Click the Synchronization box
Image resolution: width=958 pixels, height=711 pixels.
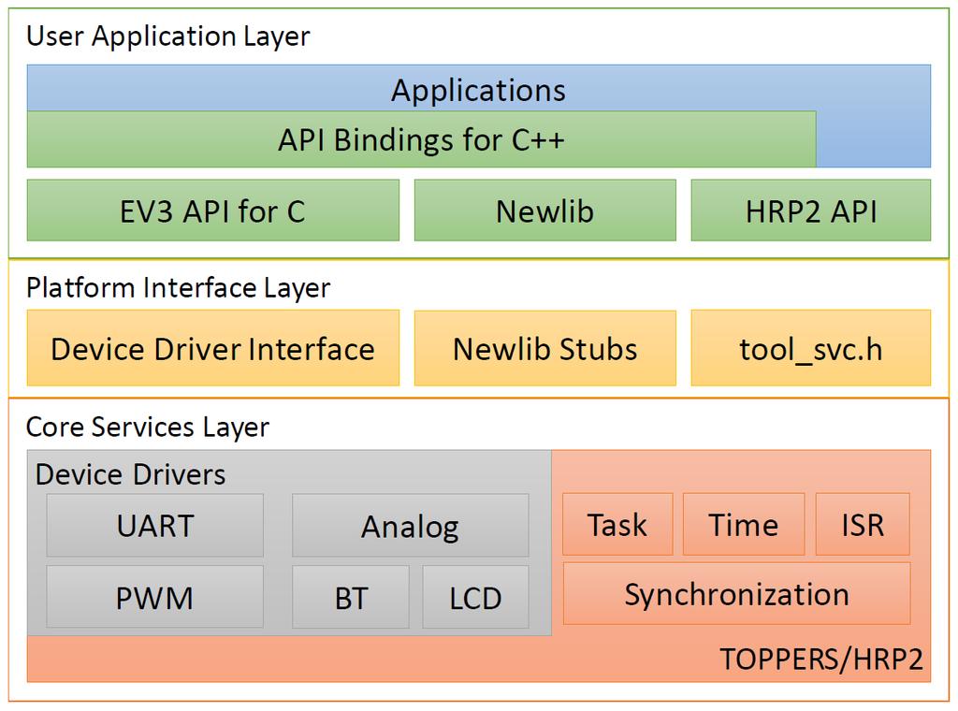click(x=737, y=594)
